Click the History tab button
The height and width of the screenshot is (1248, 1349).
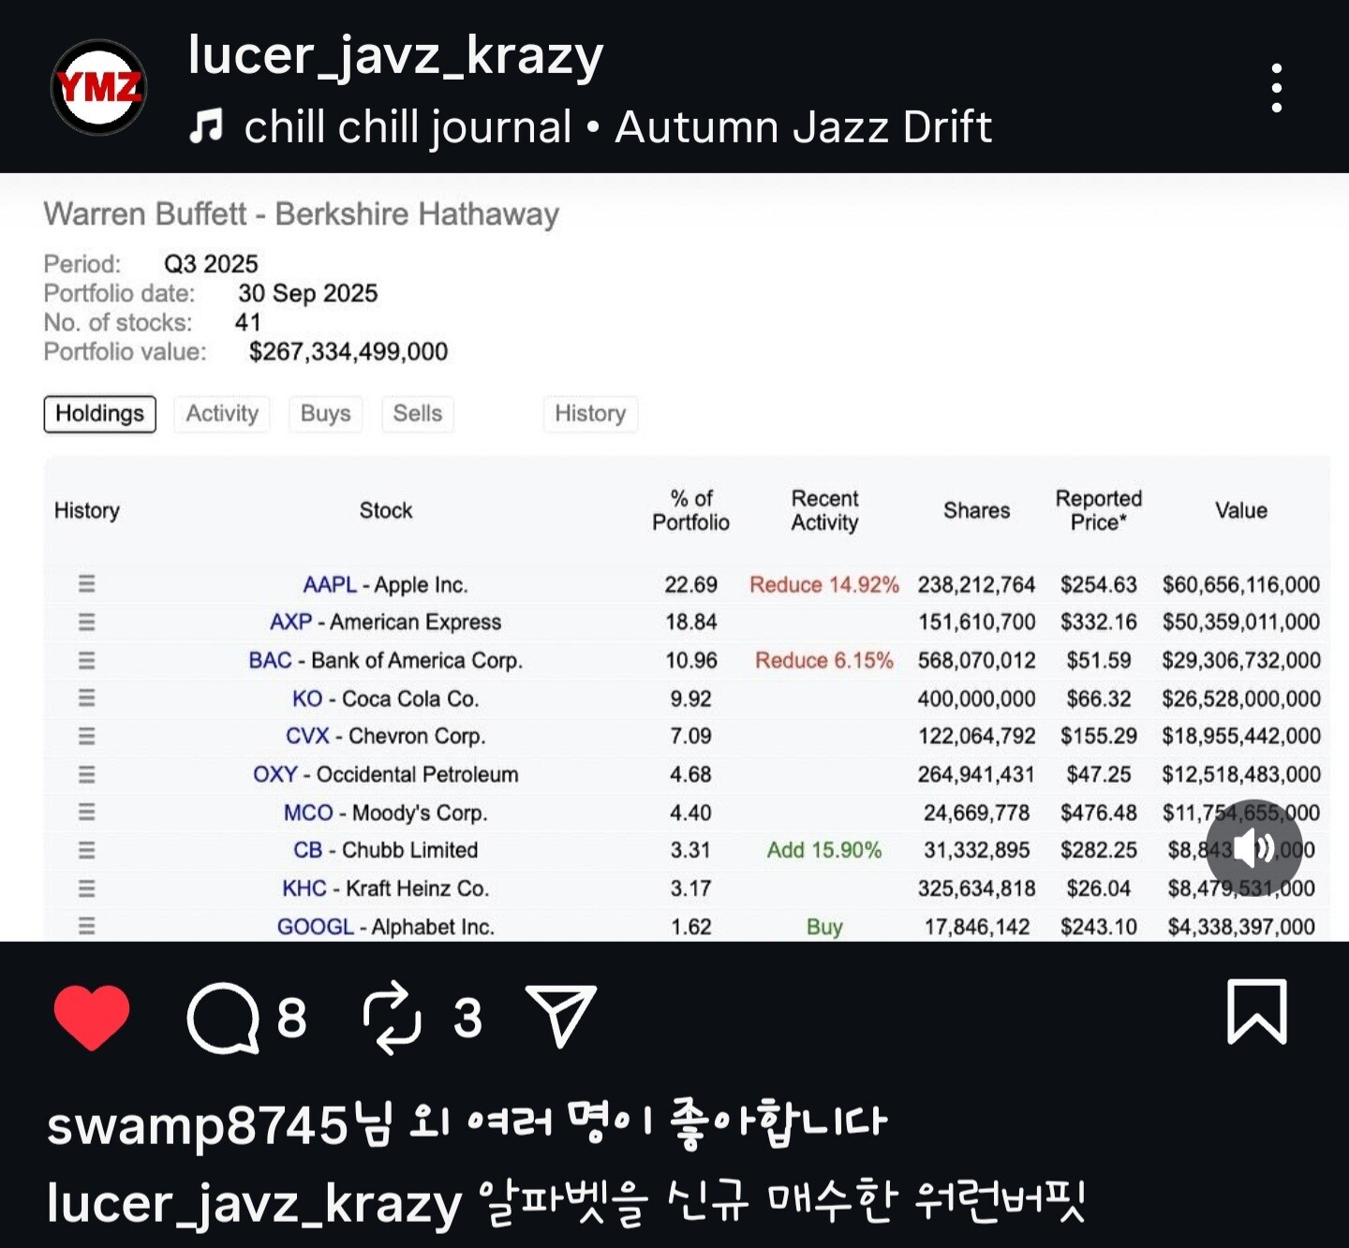click(x=590, y=414)
